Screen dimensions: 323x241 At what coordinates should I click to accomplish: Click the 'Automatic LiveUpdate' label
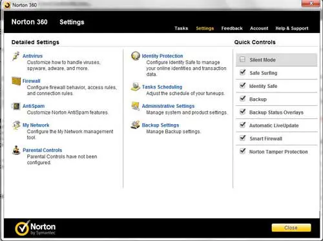[274, 125]
